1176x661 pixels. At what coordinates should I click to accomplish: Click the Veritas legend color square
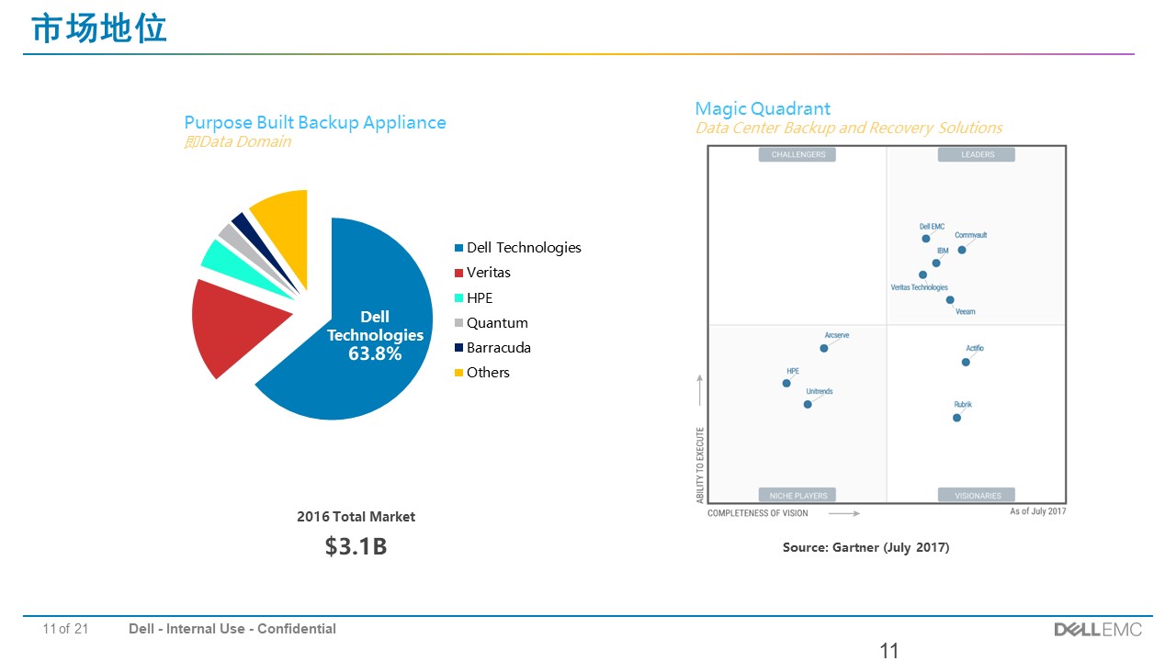(458, 273)
